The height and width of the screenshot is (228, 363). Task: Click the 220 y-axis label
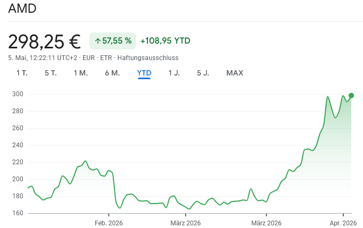(x=18, y=162)
